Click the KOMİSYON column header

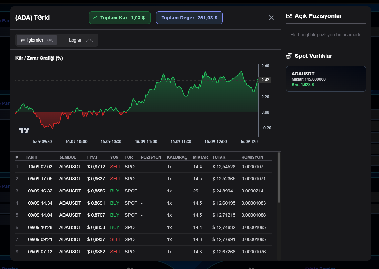click(252, 157)
